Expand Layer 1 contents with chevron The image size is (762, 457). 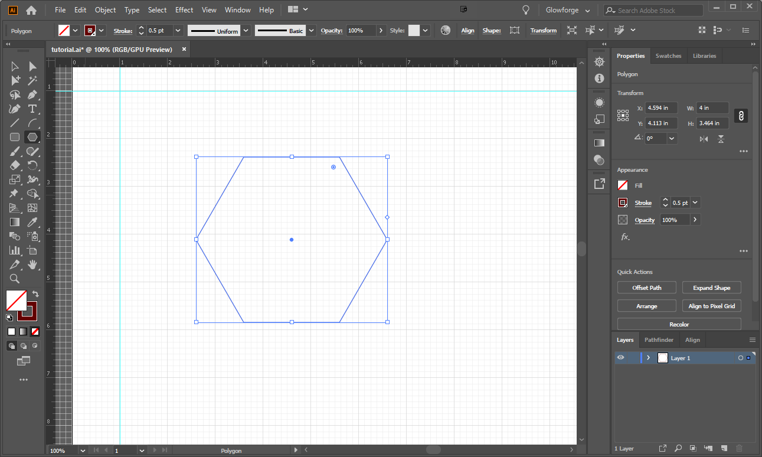648,358
